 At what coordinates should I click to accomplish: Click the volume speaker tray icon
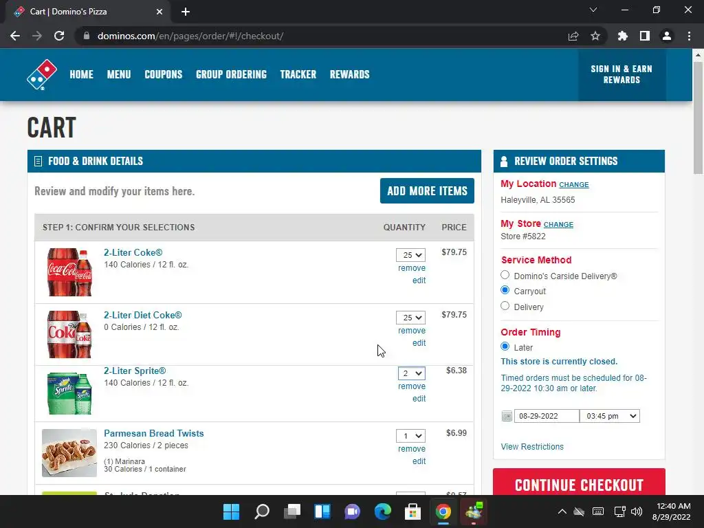click(637, 511)
